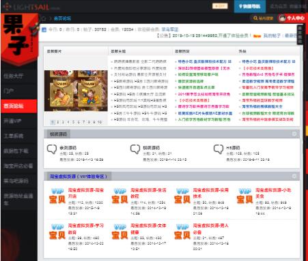Image resolution: width=308 pixels, height=261 pixels.
Task: Click the home icon in breadcrumb
Action: click(x=44, y=18)
